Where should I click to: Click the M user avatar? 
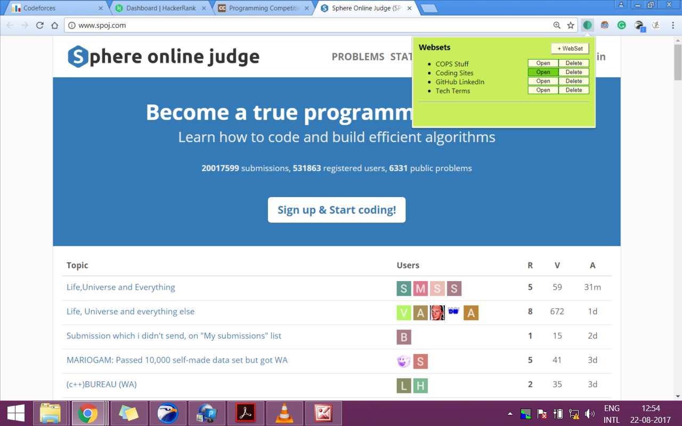pos(420,289)
